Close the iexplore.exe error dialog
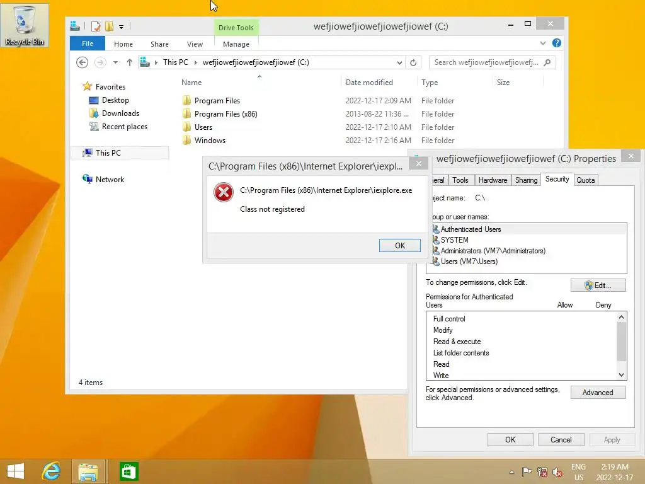The image size is (645, 484). tap(418, 164)
